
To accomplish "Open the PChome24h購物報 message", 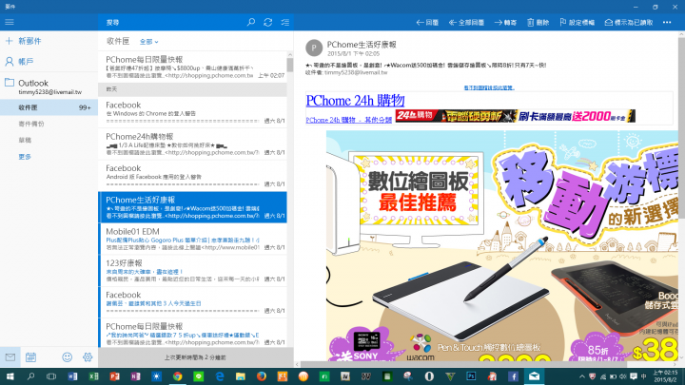I will tap(192, 144).
